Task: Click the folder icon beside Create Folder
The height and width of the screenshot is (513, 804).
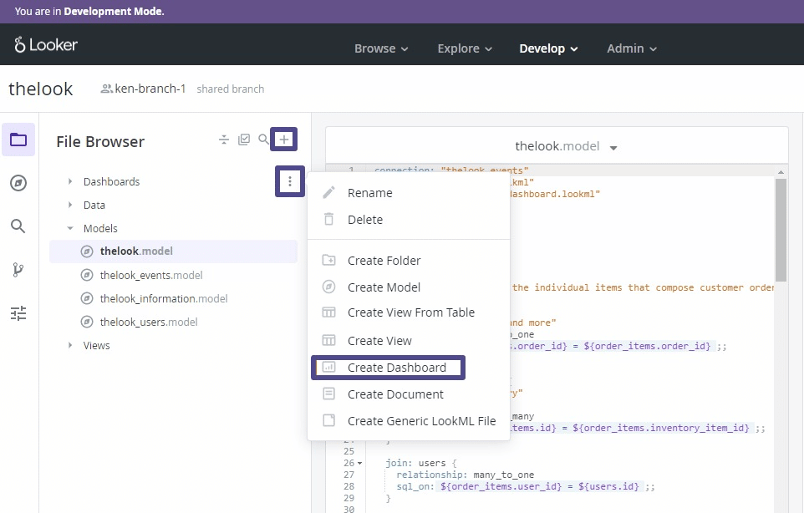Action: tap(328, 261)
